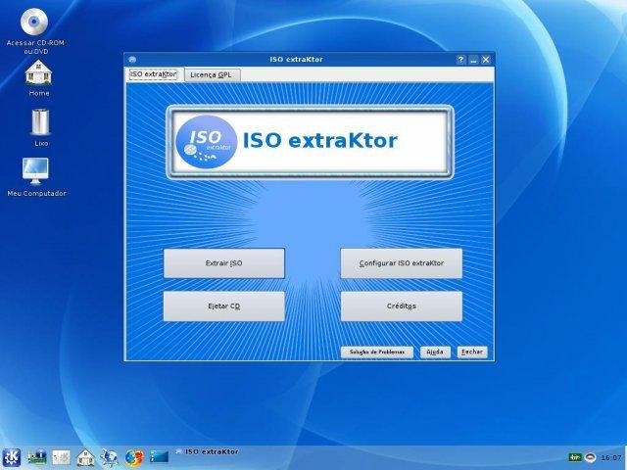The height and width of the screenshot is (470, 627).
Task: Open the home folder icon in the panel
Action: click(85, 457)
